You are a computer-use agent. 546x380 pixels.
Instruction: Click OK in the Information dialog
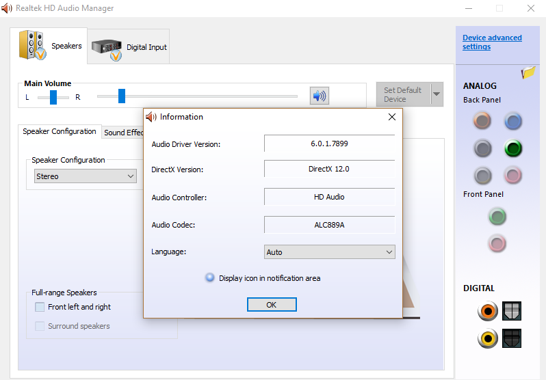[272, 305]
